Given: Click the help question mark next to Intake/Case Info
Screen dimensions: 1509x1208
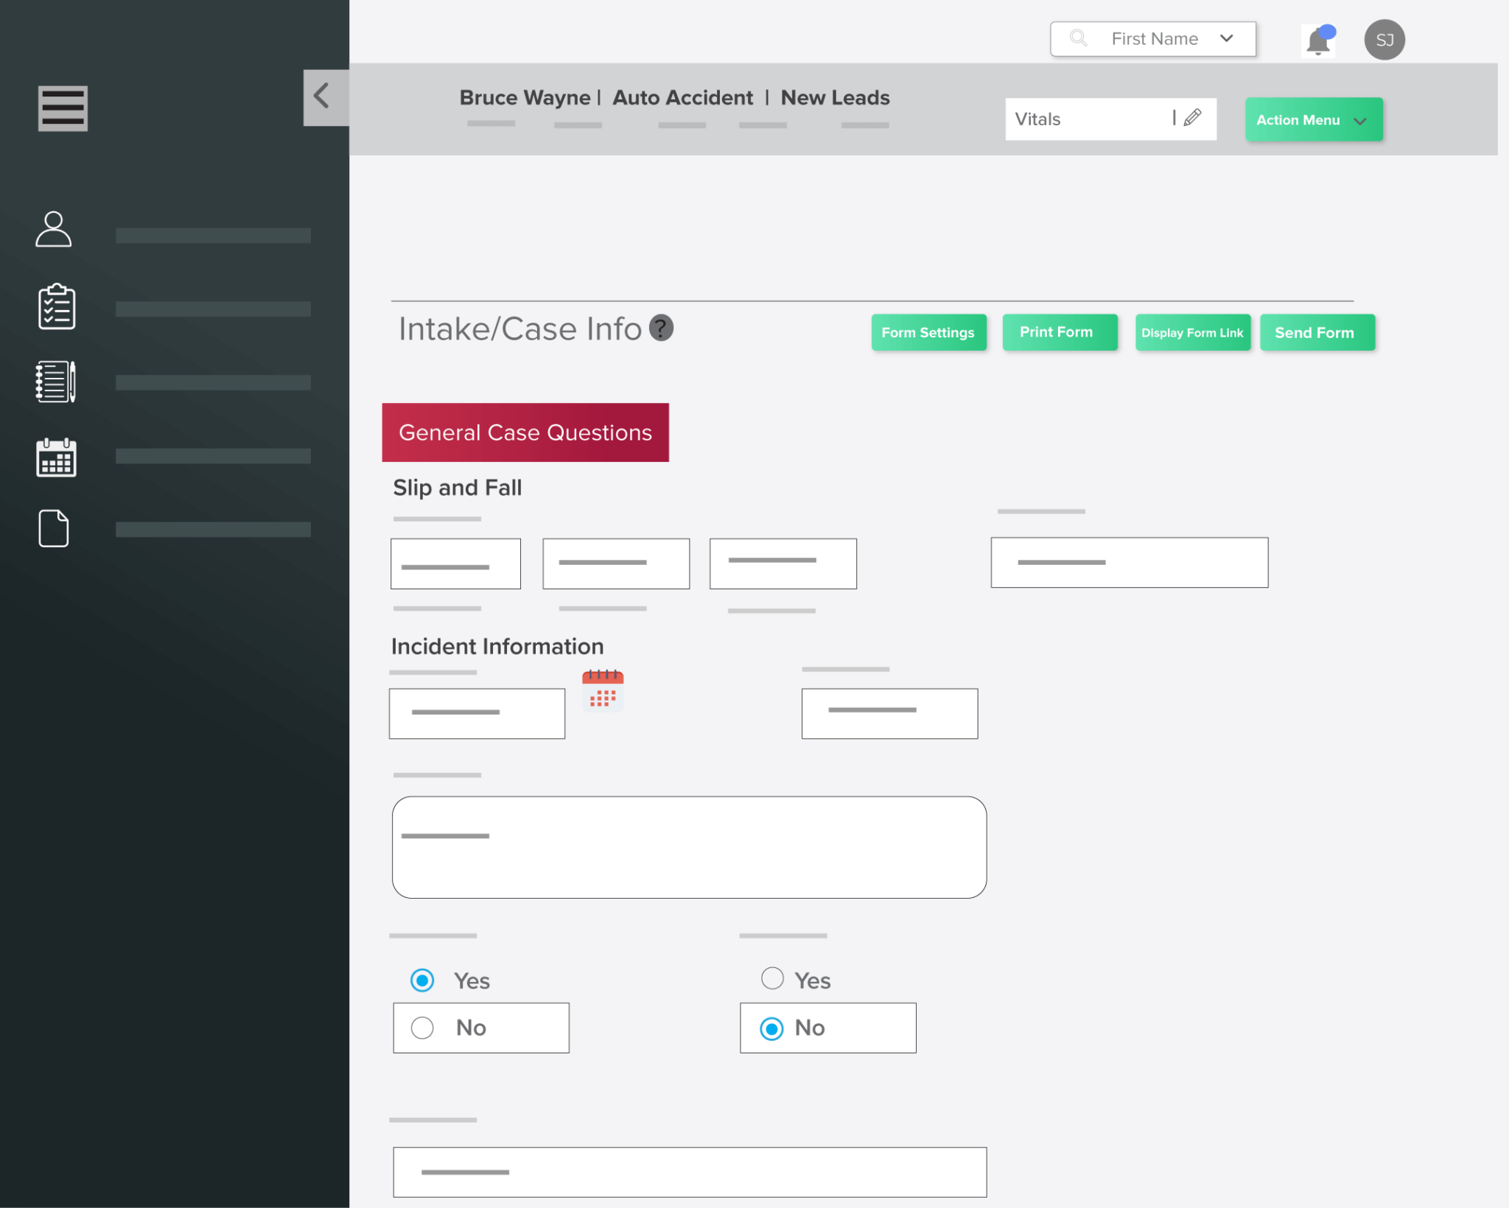Looking at the screenshot, I should click(x=661, y=327).
